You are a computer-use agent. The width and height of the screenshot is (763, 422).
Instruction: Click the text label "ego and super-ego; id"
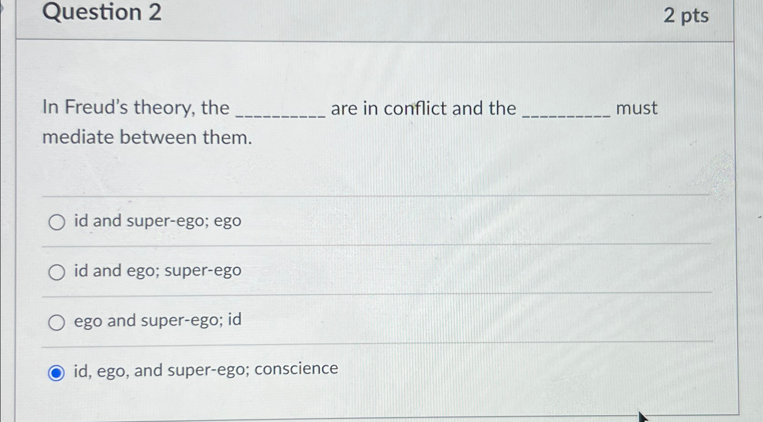(156, 321)
